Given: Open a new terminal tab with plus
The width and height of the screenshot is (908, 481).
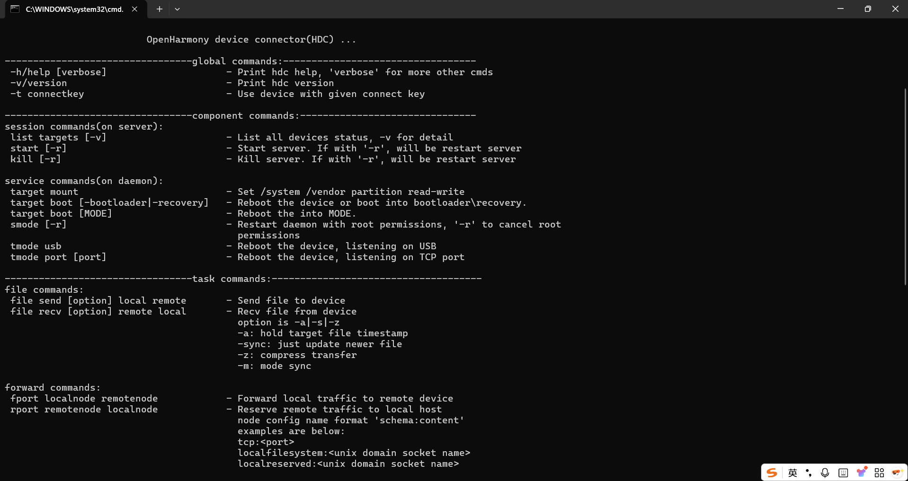Looking at the screenshot, I should (160, 9).
